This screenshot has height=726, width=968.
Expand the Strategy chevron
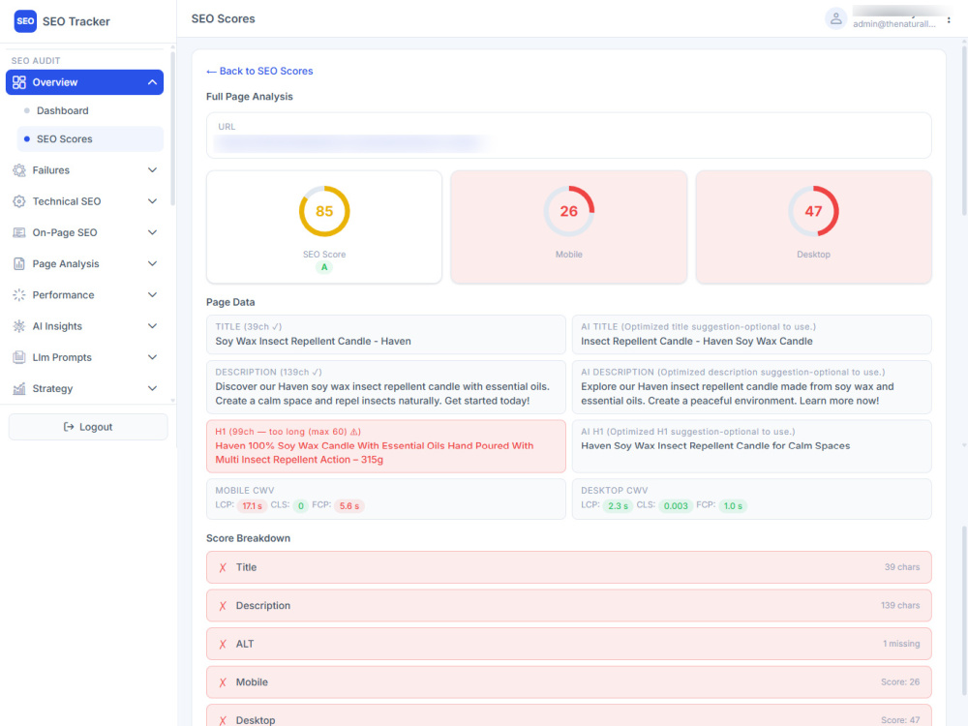tap(152, 388)
